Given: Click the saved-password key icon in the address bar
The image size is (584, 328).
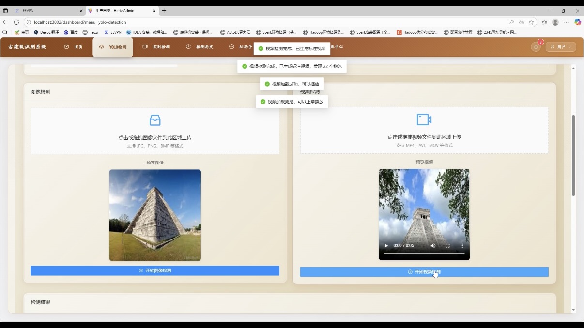Looking at the screenshot, I should (512, 22).
